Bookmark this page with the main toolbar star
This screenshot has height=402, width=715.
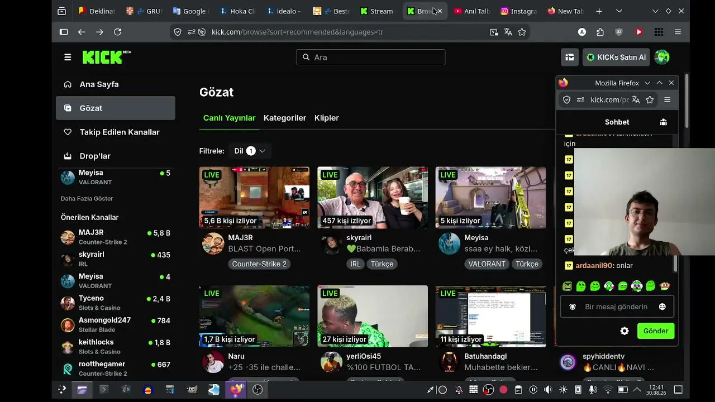(522, 32)
